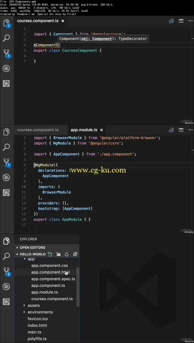The image size is (194, 343).
Task: Open Debug icon in the unsaved courses.component.ts frame
Action: point(6,68)
